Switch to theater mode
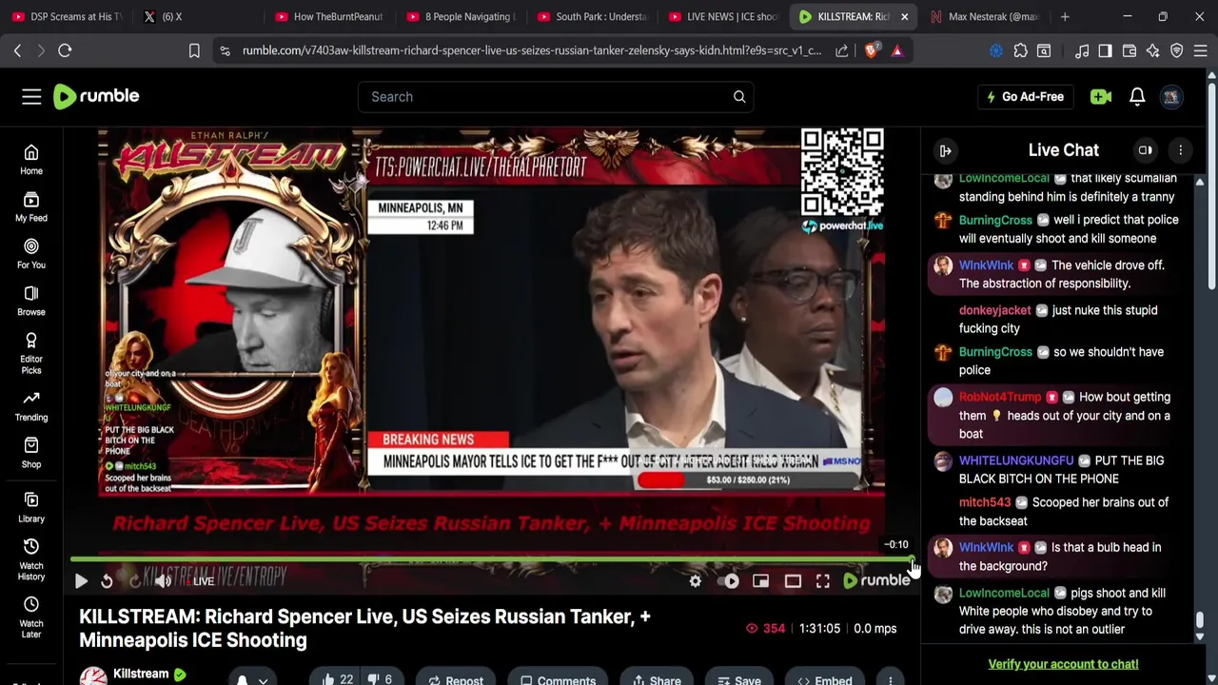Image resolution: width=1218 pixels, height=685 pixels. pos(793,580)
